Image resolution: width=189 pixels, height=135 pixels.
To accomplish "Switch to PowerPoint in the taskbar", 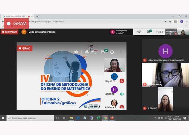I will tap(112, 118).
